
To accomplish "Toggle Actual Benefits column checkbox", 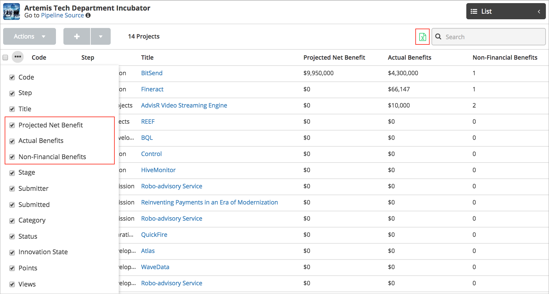I will click(12, 141).
